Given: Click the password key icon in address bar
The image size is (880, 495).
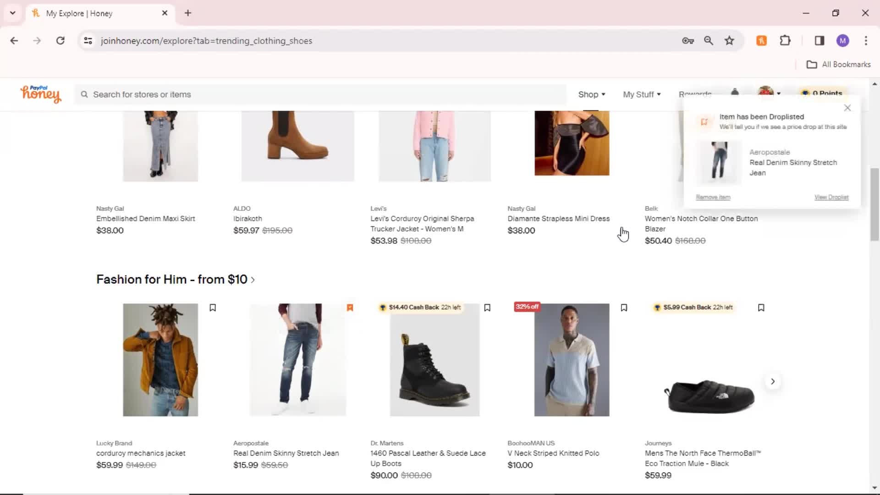Looking at the screenshot, I should 688,40.
